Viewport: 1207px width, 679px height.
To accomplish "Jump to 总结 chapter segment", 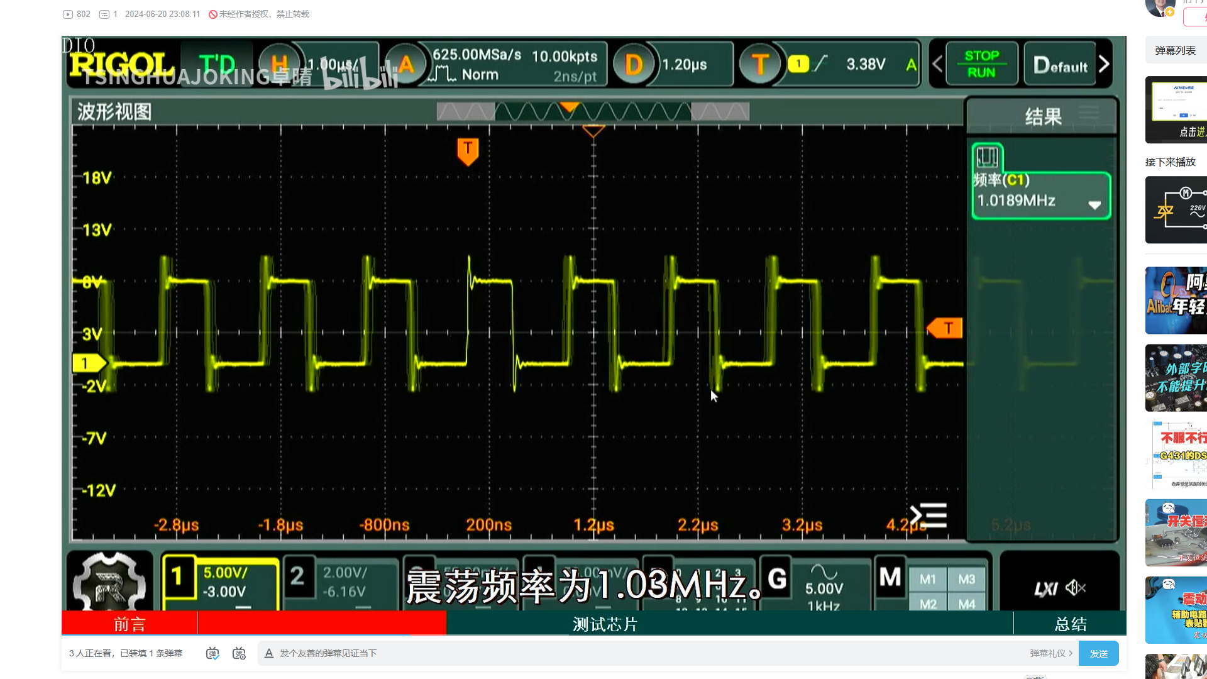I will click(1070, 624).
